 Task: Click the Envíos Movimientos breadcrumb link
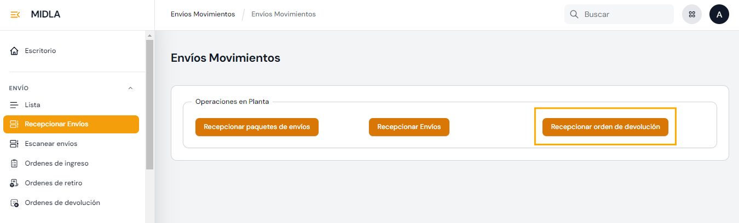point(203,14)
